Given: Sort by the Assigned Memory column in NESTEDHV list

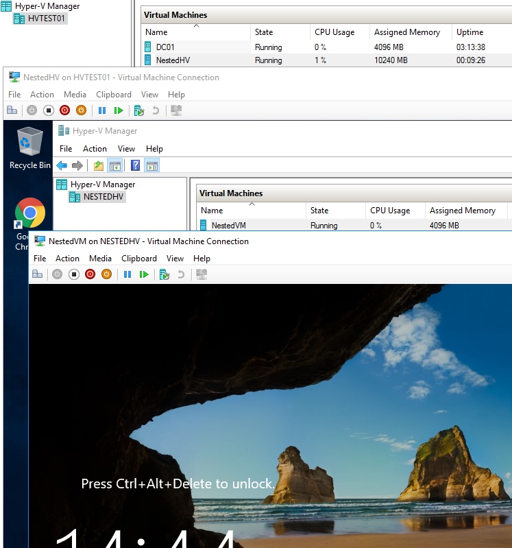Looking at the screenshot, I should click(x=462, y=211).
